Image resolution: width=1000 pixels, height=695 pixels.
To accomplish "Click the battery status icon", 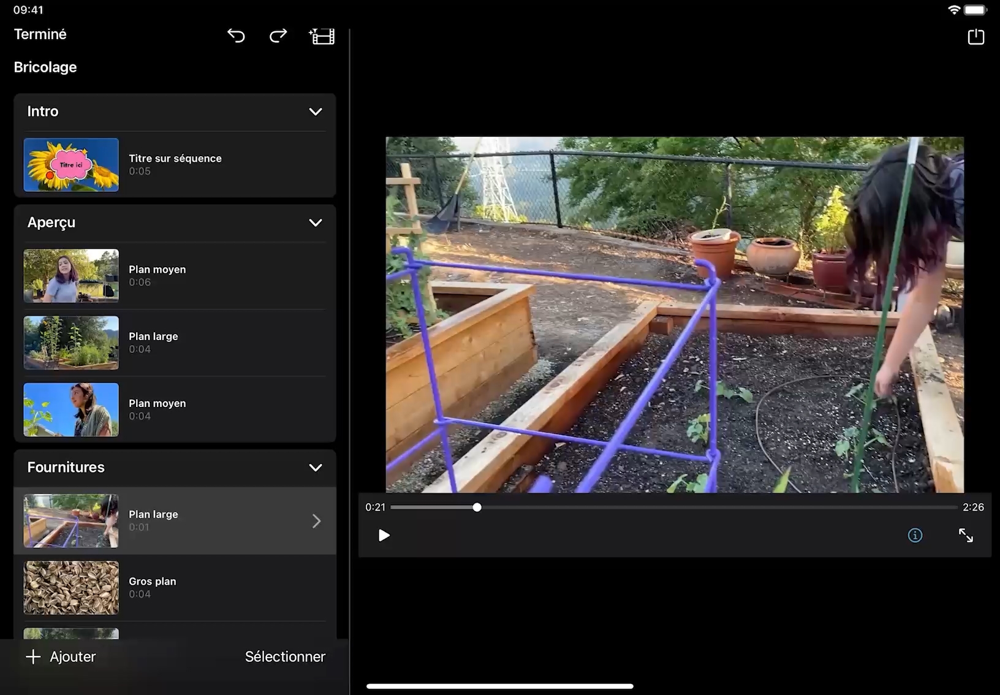I will 975,10.
